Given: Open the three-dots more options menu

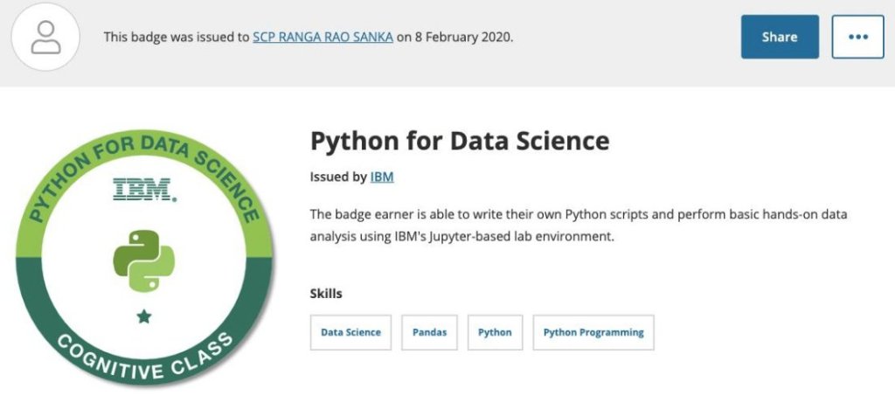Looking at the screenshot, I should tap(857, 37).
